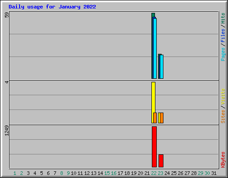Click the 'Sites' legend label

223,117
